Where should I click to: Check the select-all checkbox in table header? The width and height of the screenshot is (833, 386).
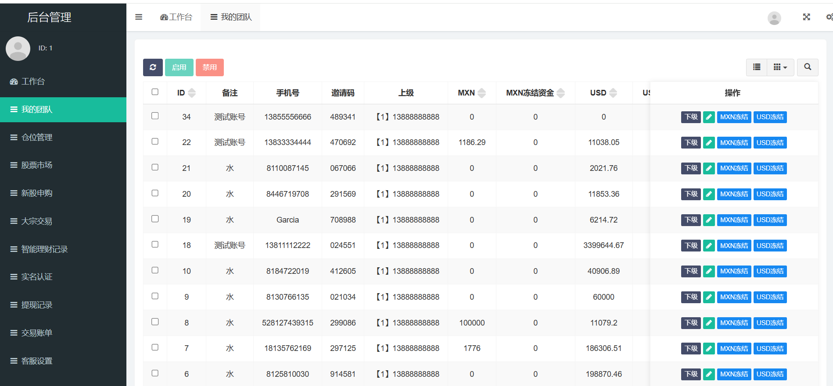[155, 92]
